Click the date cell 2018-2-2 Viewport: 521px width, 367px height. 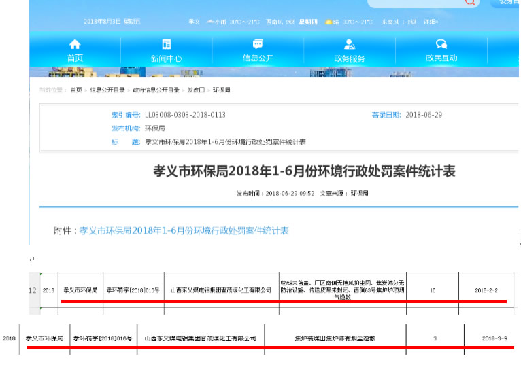[486, 290]
